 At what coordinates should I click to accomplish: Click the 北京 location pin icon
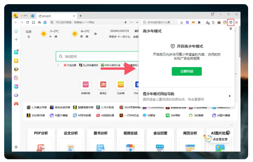point(29,37)
